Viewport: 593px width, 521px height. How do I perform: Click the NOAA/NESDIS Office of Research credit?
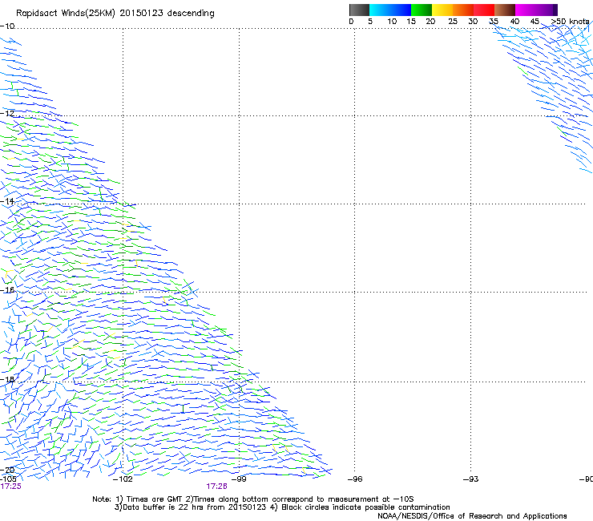coord(472,516)
